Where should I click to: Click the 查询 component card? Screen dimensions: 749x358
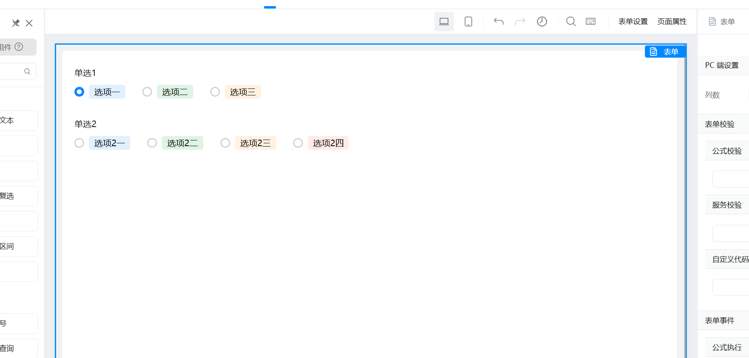(x=19, y=348)
